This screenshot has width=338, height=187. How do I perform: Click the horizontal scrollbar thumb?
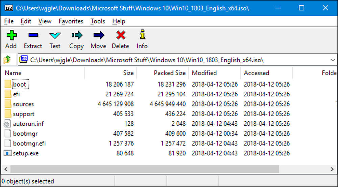145,169
